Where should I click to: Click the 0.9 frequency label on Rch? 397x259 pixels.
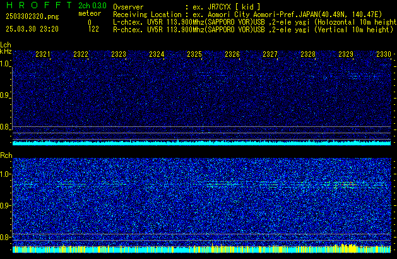[5, 206]
